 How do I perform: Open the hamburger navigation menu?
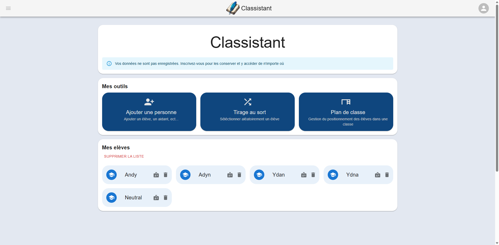click(x=8, y=8)
